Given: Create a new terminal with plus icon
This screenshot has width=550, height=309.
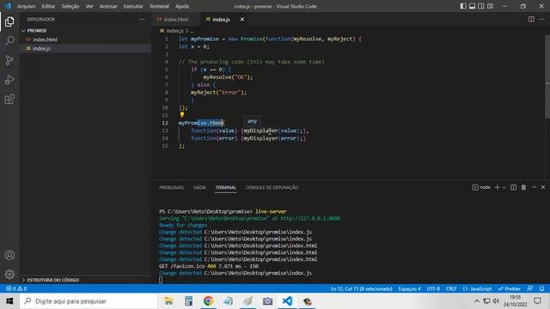Looking at the screenshot, I should pos(497,187).
